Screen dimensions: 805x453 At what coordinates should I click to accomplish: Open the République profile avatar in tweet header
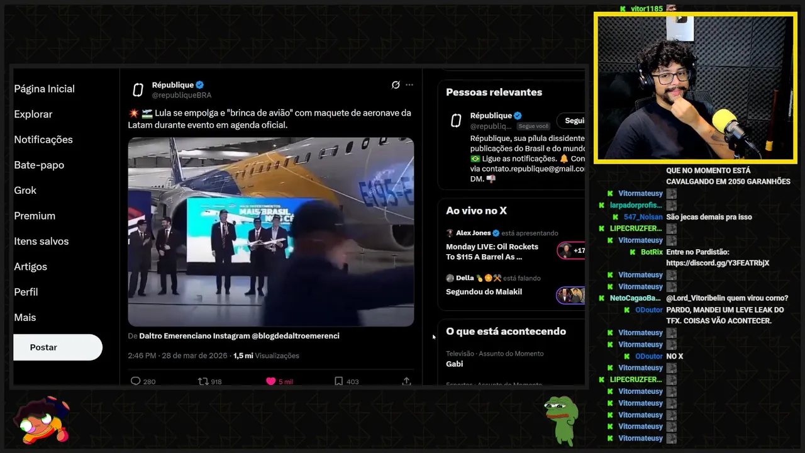[138, 90]
